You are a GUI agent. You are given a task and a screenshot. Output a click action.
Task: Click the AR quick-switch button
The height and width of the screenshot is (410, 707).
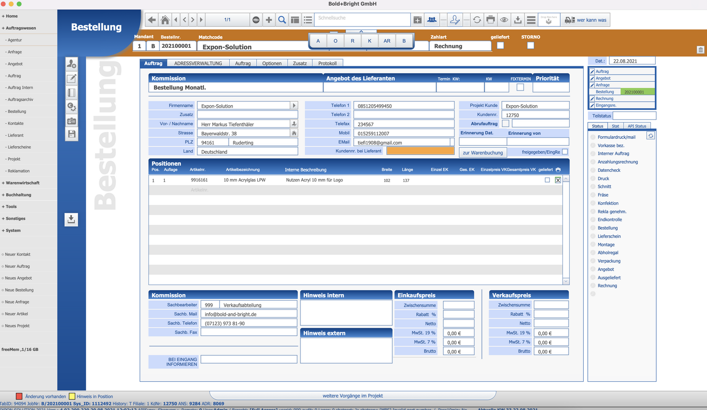[x=387, y=41]
